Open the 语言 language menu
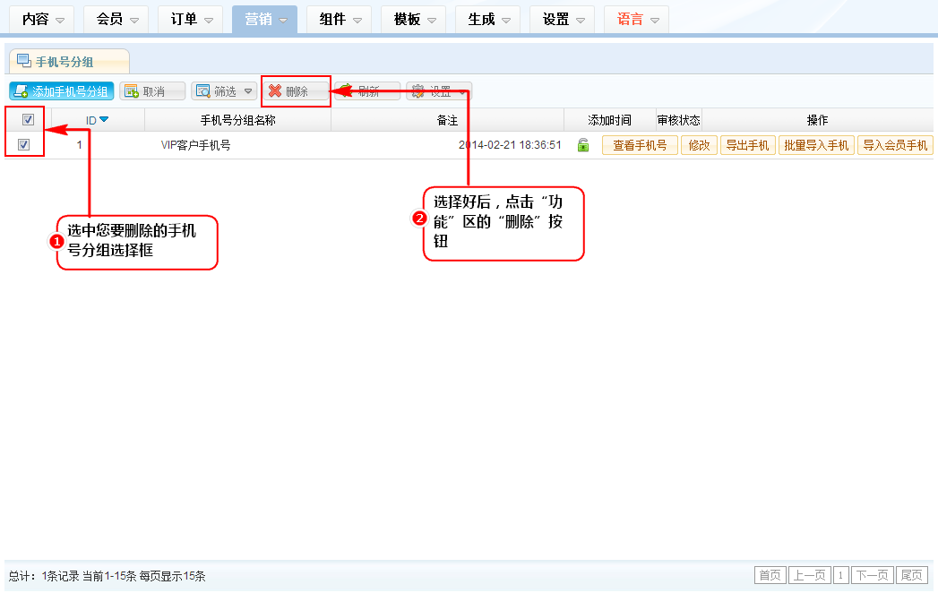This screenshot has height=593, width=938. click(x=636, y=19)
